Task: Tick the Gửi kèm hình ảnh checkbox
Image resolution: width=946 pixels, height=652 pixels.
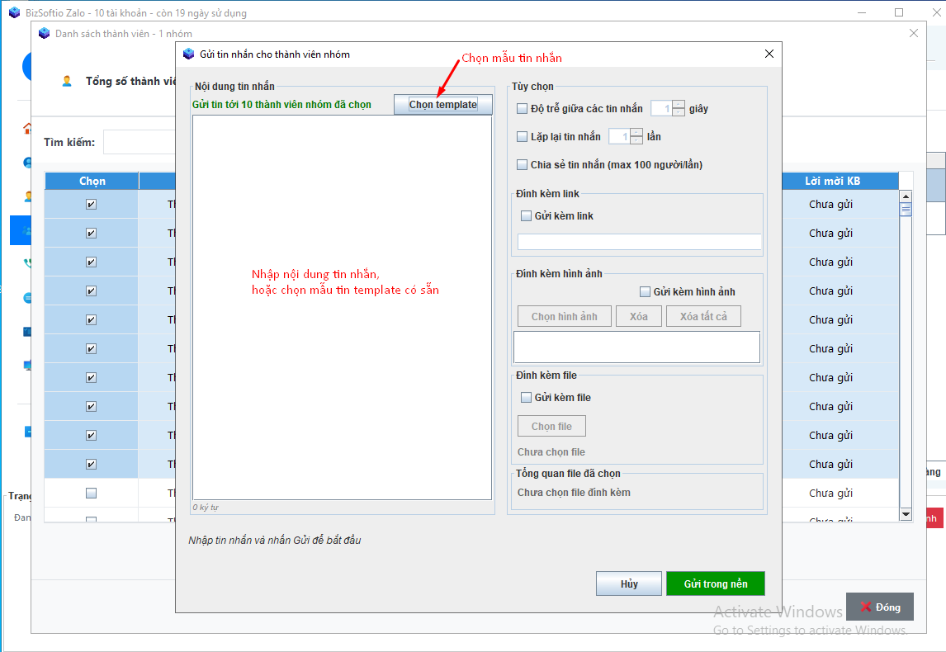Action: click(645, 292)
